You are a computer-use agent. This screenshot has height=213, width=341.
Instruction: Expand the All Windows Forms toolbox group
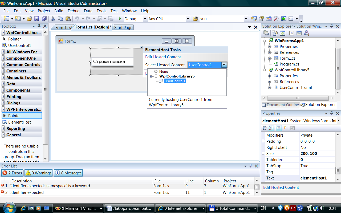coord(3,52)
